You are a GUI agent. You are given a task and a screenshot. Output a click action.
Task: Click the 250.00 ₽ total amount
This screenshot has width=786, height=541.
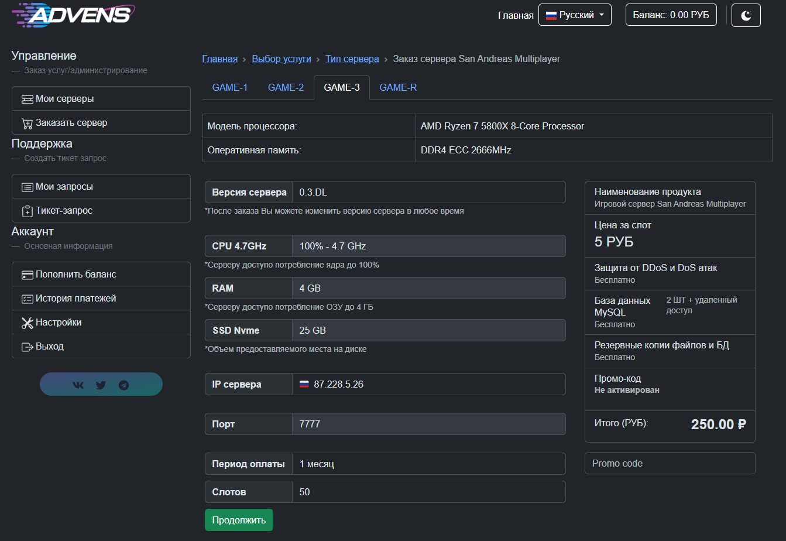[719, 424]
